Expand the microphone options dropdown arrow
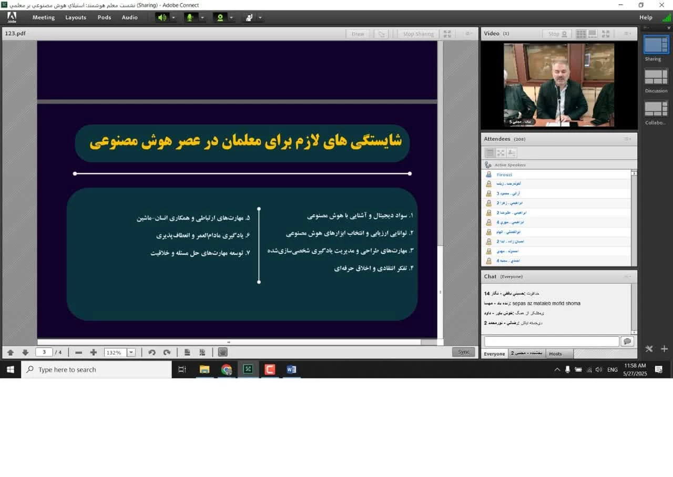This screenshot has height=477, width=673. pos(202,17)
